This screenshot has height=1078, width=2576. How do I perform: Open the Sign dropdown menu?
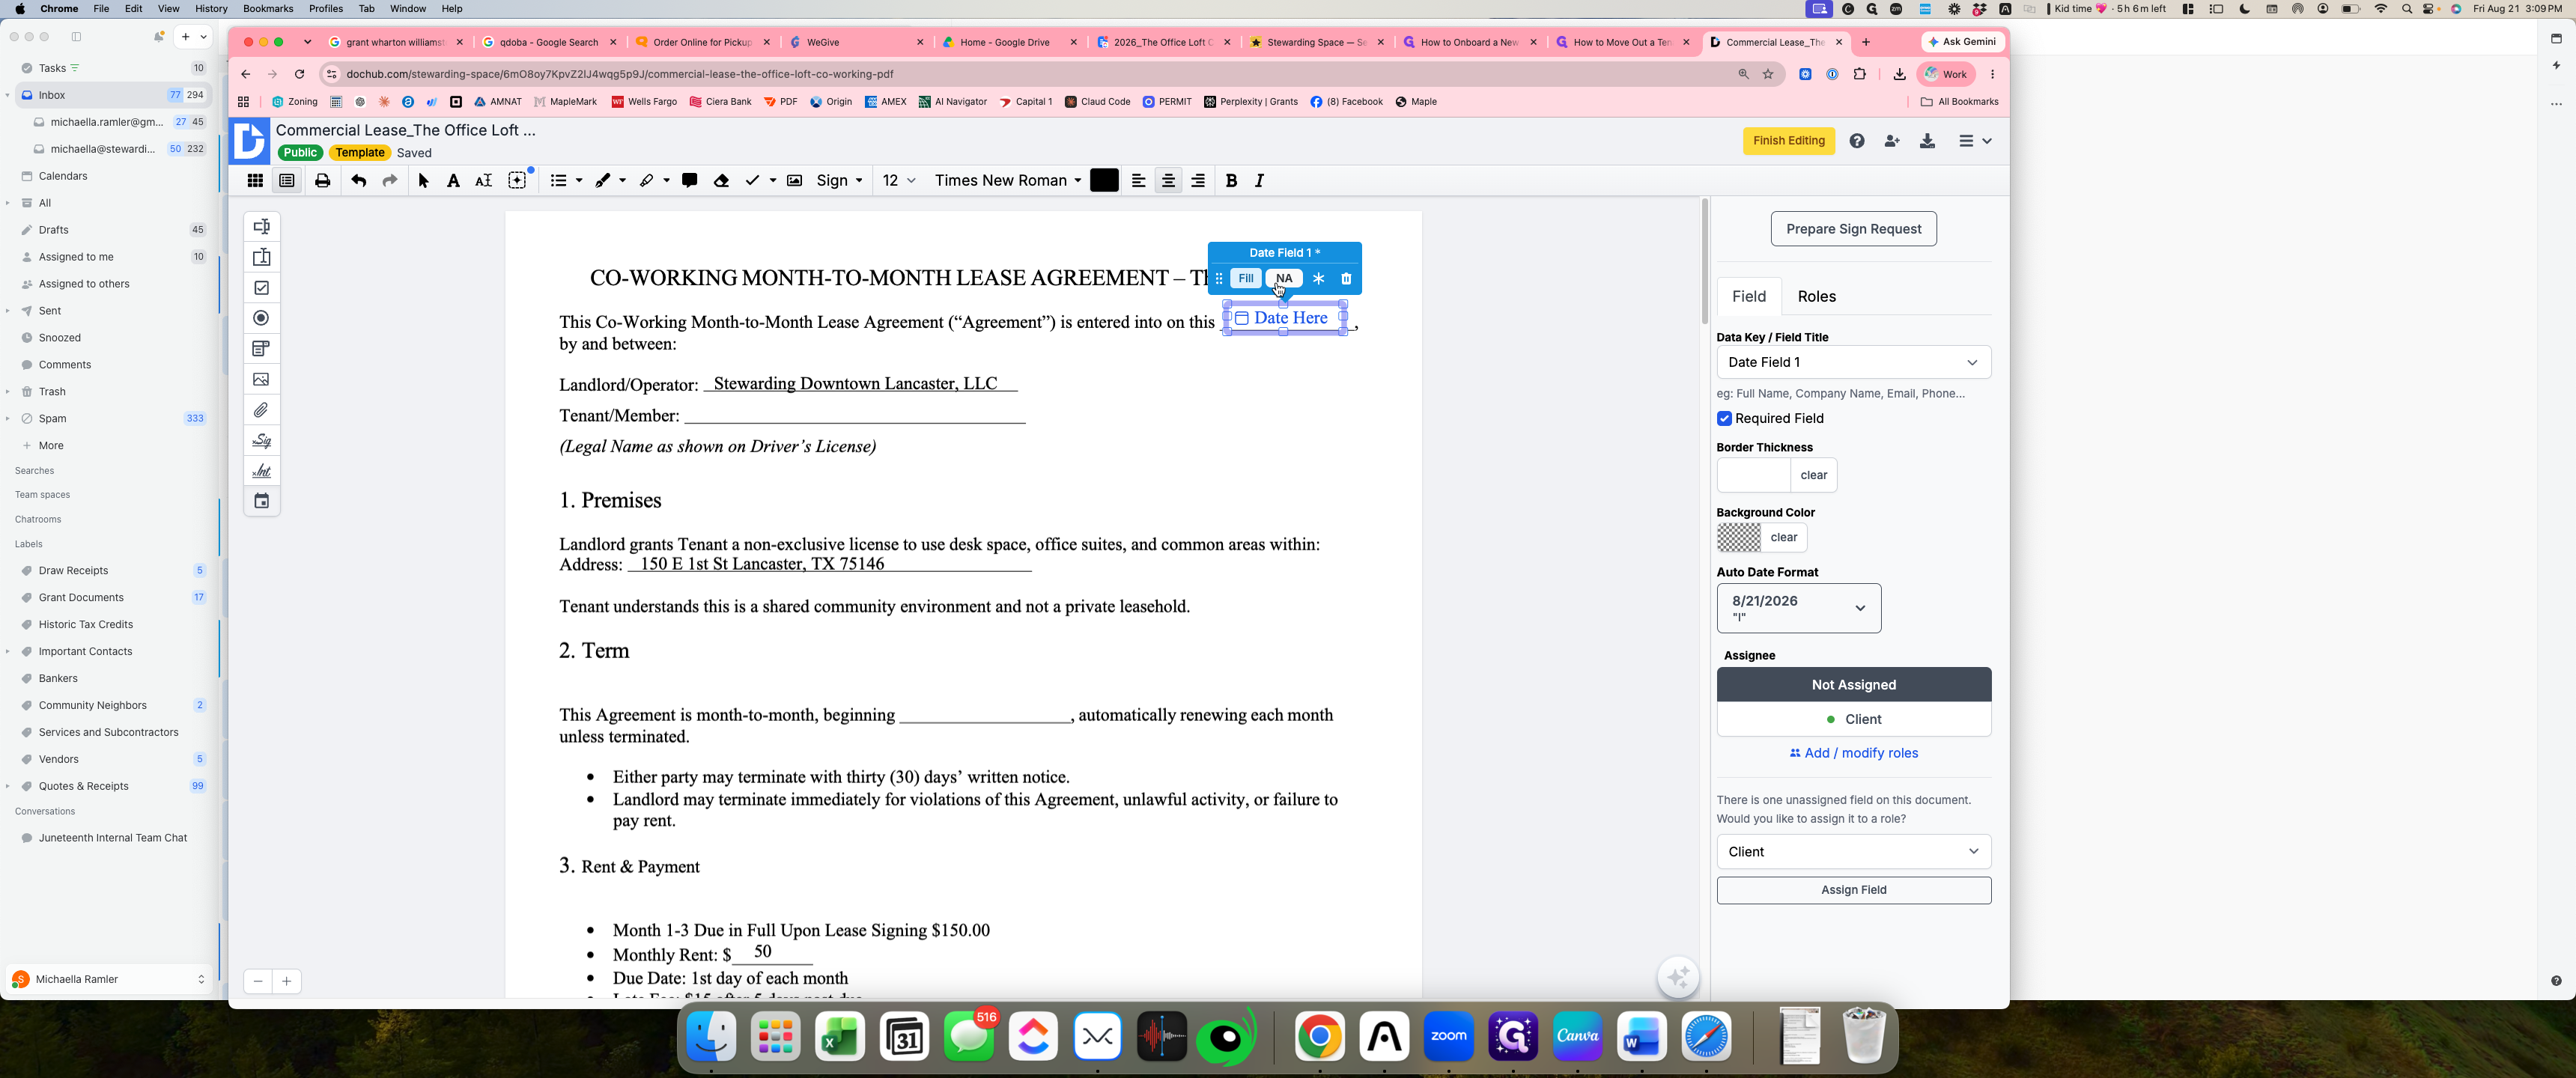point(839,181)
